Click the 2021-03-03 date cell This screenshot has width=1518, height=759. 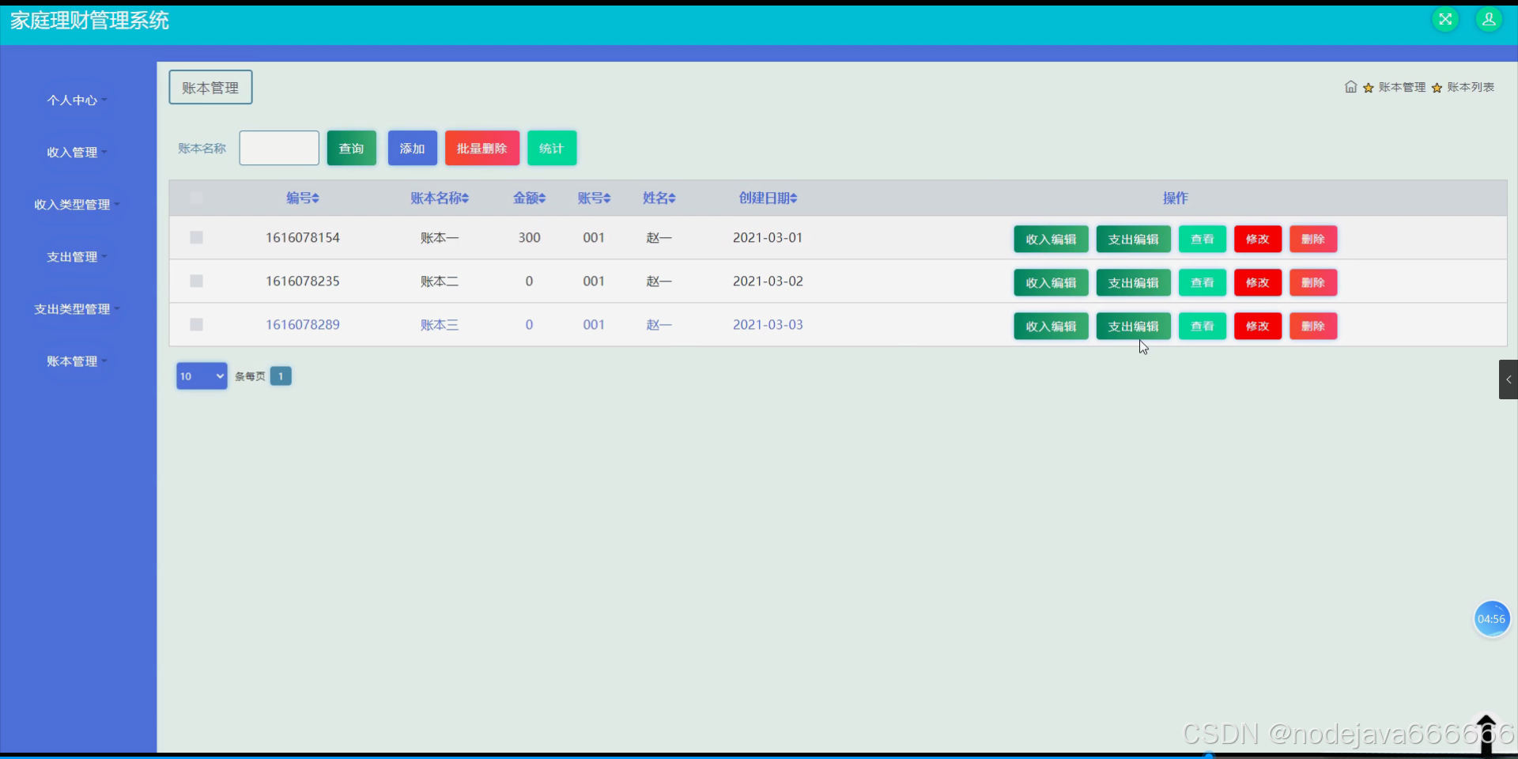click(768, 324)
